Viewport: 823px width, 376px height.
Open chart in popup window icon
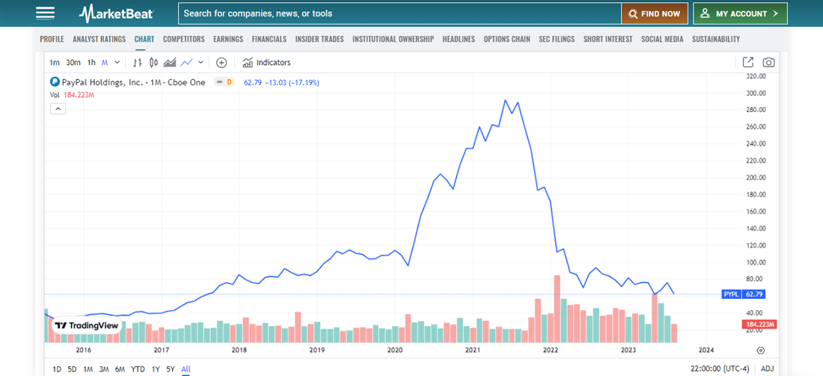(x=748, y=63)
